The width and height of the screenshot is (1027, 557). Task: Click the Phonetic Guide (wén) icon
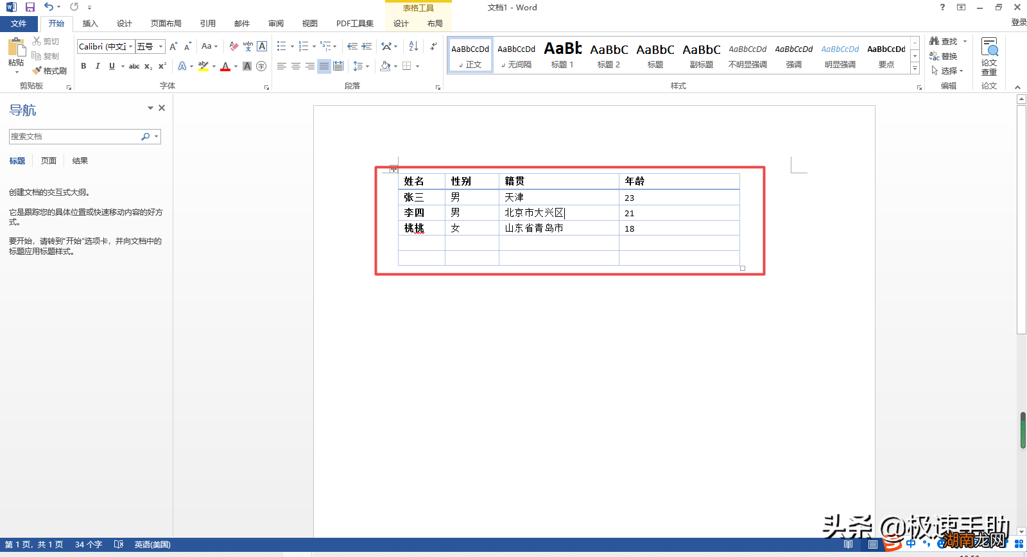pyautogui.click(x=248, y=47)
